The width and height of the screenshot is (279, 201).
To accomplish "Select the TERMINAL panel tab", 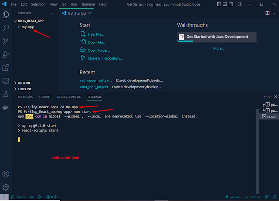I will [x=94, y=97].
